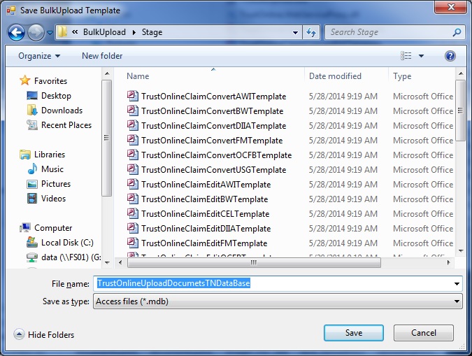Click the search magnifier icon

tap(457, 32)
